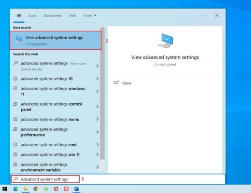Open the three-dots options menu

[205, 15]
